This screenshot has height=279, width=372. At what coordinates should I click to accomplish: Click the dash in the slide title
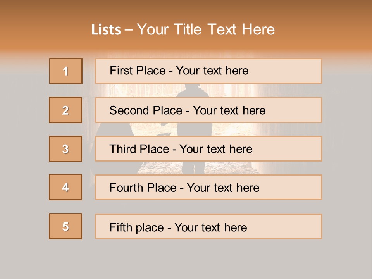point(129,30)
